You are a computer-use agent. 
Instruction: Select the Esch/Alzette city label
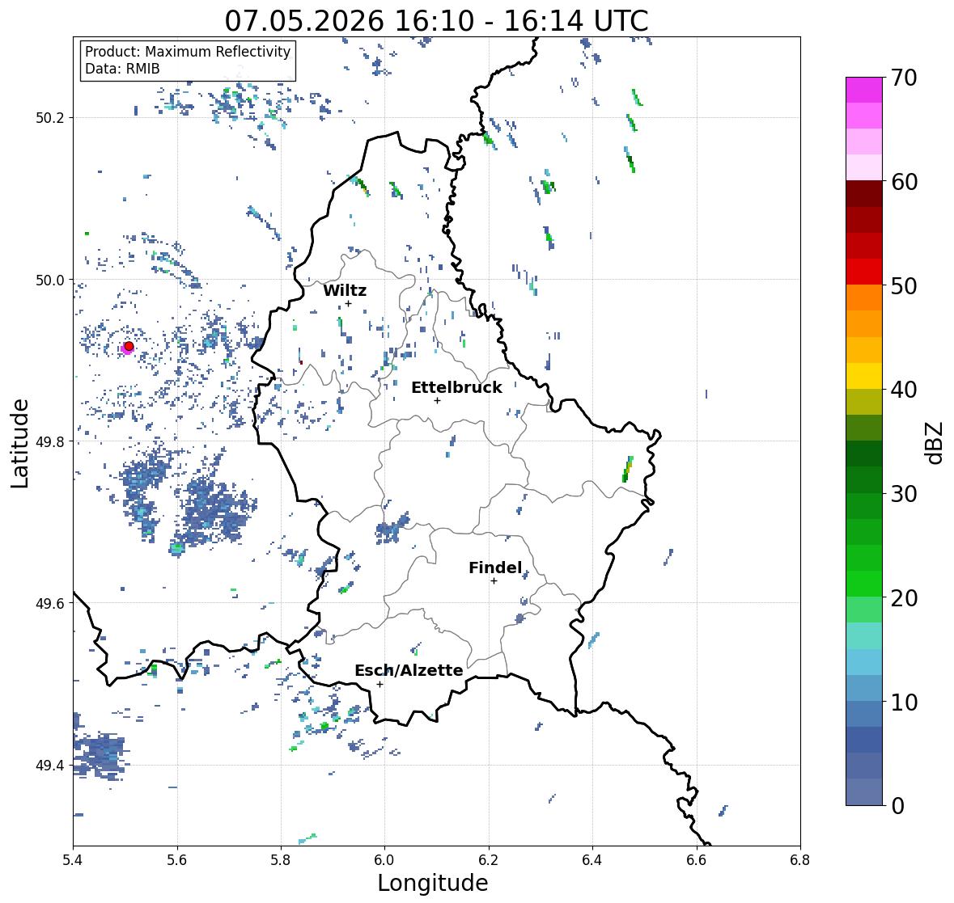coord(409,670)
